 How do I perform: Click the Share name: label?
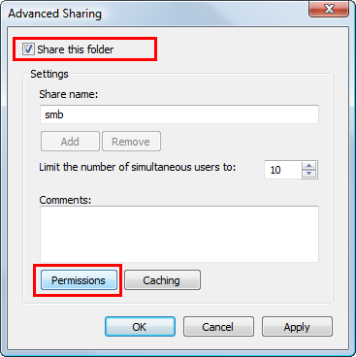[x=69, y=94]
